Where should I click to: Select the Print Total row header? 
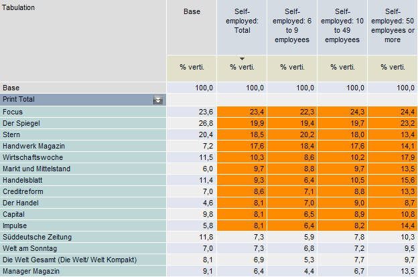tap(83, 100)
